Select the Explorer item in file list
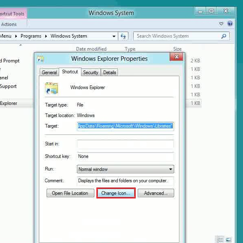This screenshot has height=243, width=243. [9, 103]
